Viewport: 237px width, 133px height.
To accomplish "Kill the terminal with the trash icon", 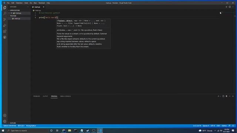I will coord(226,96).
